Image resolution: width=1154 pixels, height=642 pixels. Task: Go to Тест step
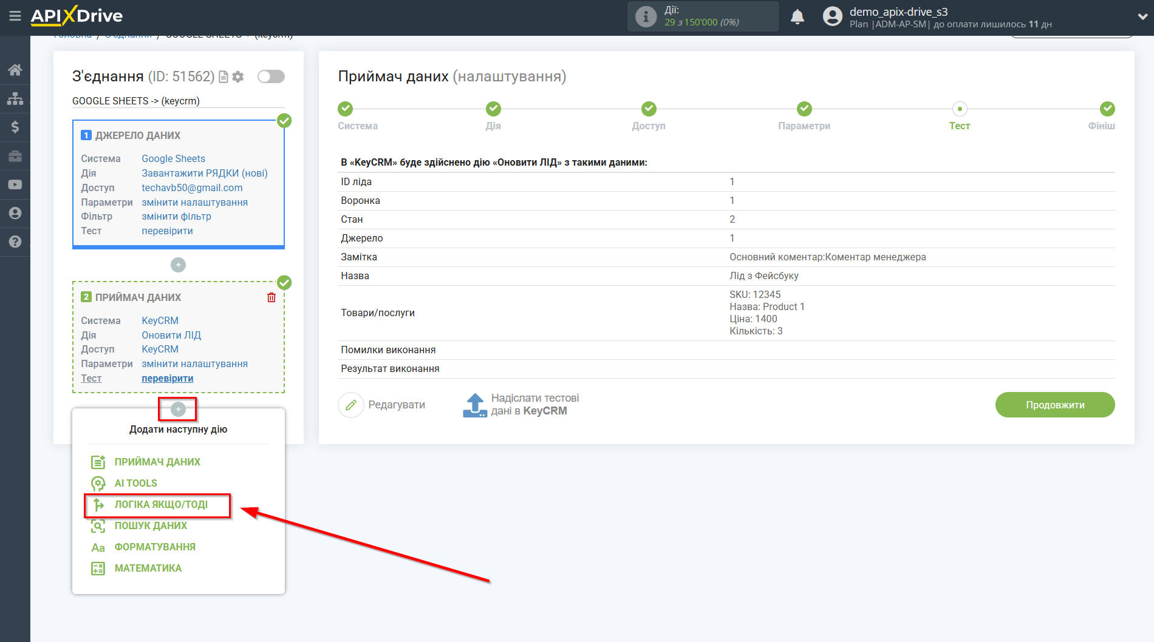point(960,109)
